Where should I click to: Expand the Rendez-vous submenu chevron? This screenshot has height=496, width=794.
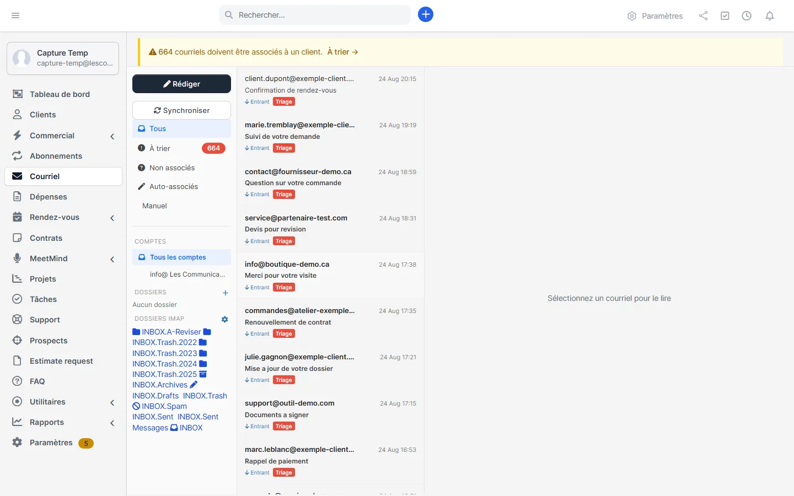(x=112, y=218)
